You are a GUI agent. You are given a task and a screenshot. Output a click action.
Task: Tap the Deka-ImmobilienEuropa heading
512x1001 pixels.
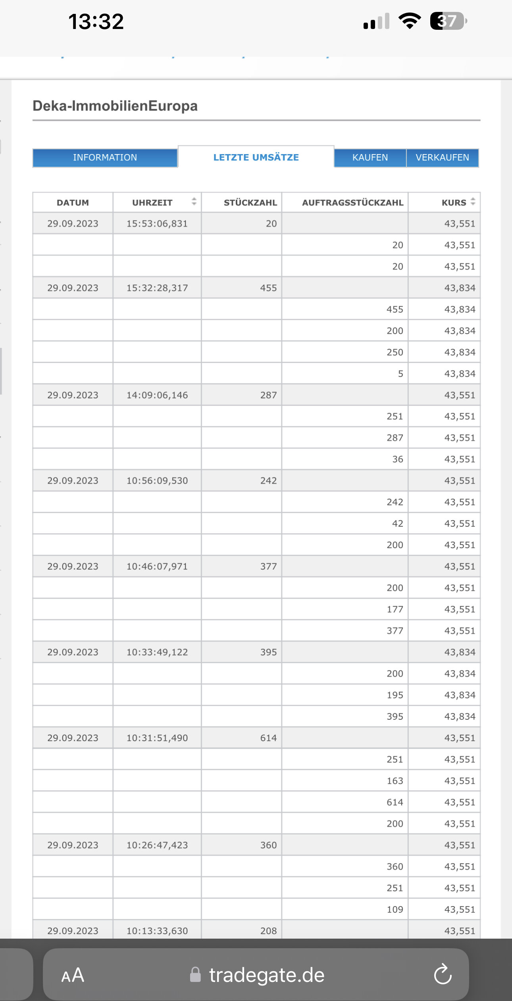tap(115, 106)
